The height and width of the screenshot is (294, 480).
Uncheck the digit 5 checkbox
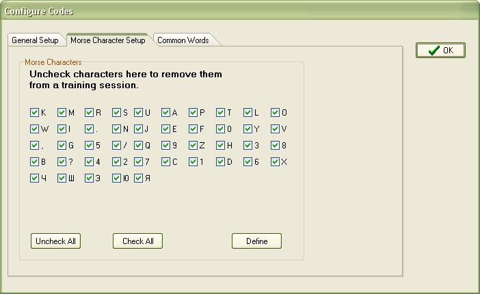tap(89, 145)
